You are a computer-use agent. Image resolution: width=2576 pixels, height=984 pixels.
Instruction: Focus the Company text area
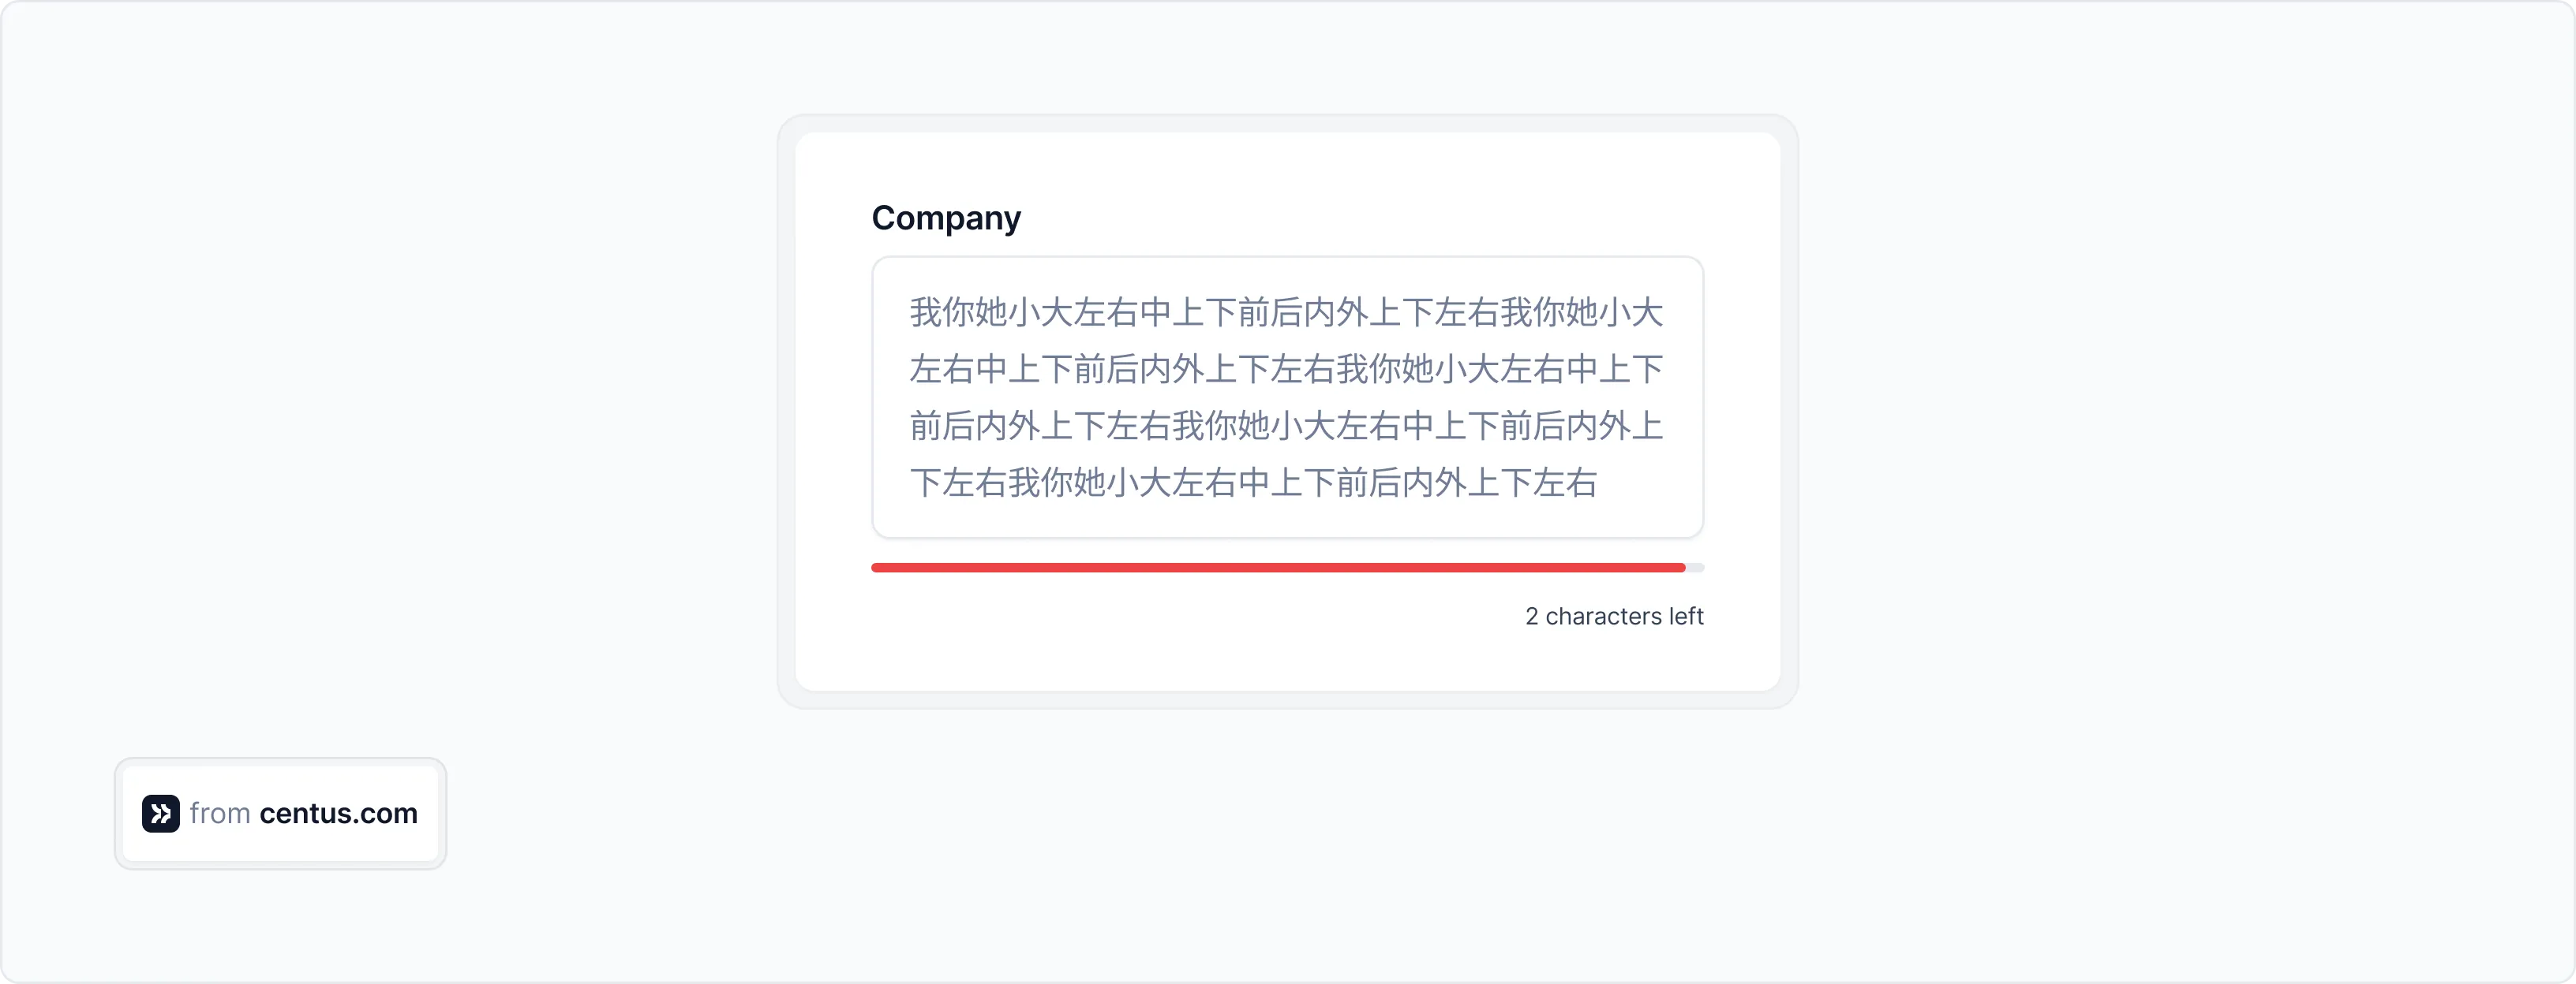[1287, 397]
